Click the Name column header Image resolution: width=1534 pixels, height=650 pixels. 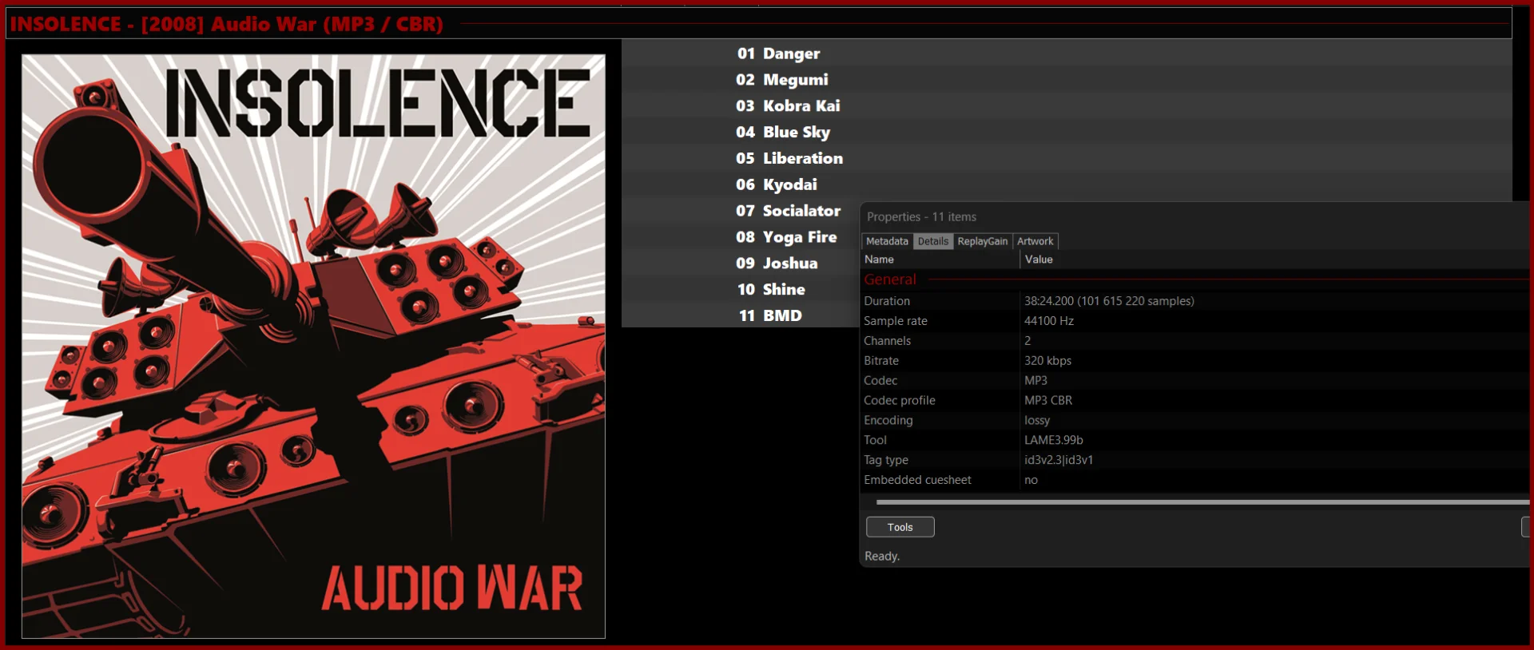click(x=940, y=260)
